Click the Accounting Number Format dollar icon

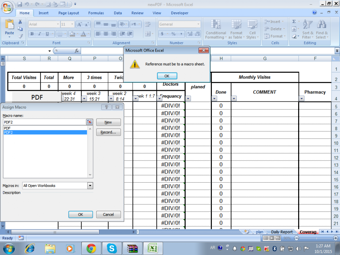click(x=162, y=34)
